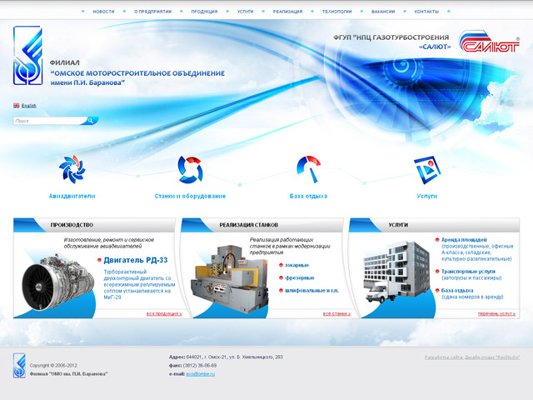Open the Разработка сайта studio link
This screenshot has height=400, width=533.
[472, 357]
